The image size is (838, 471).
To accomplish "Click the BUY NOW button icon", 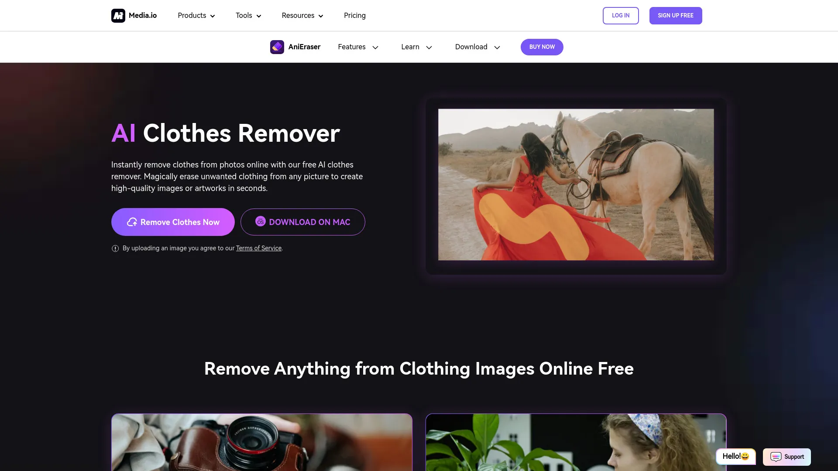I will (x=542, y=47).
